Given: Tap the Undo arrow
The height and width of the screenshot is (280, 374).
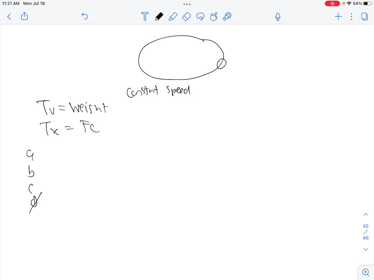Looking at the screenshot, I should point(84,16).
